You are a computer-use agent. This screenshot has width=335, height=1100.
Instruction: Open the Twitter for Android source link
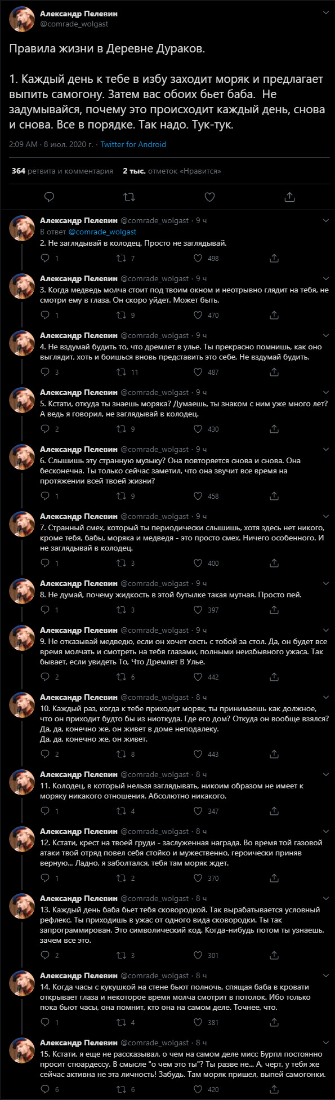(133, 144)
